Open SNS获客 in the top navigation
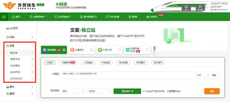The width and height of the screenshot is (230, 102). point(112,17)
